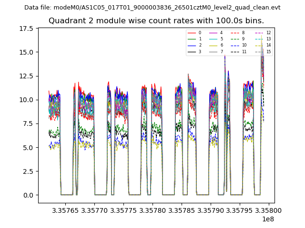Select the cyan solid legend entry 5
Image resolution: width=305 pixels, height=228 pixels.
coord(214,39)
